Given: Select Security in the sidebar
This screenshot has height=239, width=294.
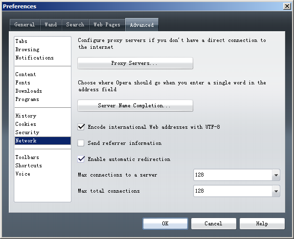Looking at the screenshot, I should tap(43, 132).
